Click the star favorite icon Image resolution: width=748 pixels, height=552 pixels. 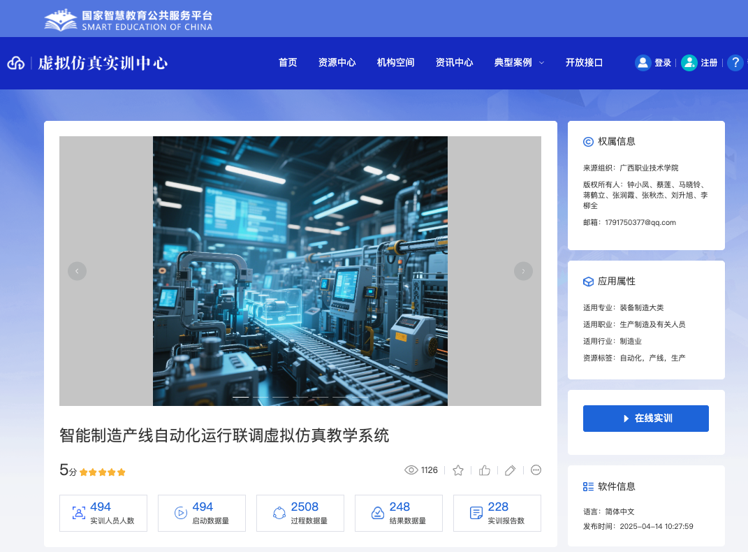click(458, 470)
